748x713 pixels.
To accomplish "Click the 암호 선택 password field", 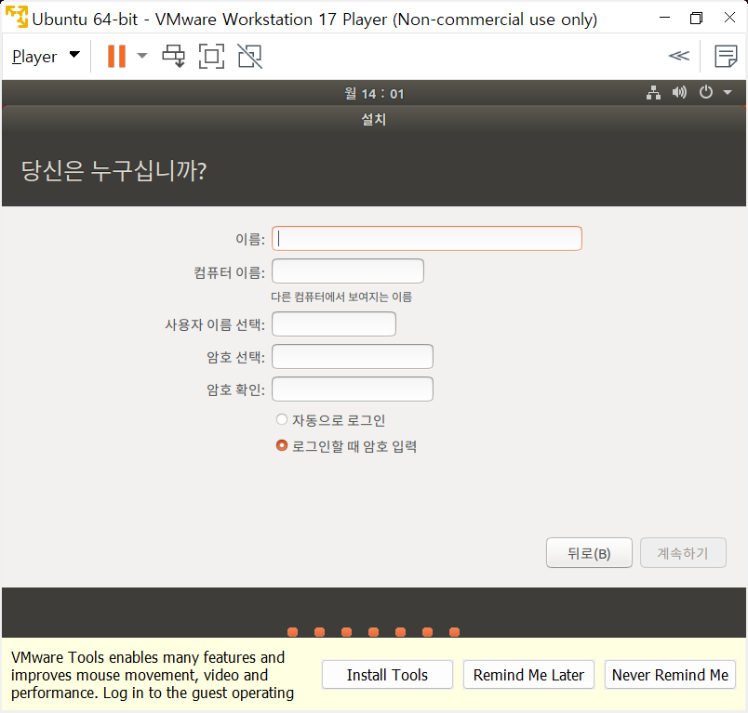I will 353,357.
